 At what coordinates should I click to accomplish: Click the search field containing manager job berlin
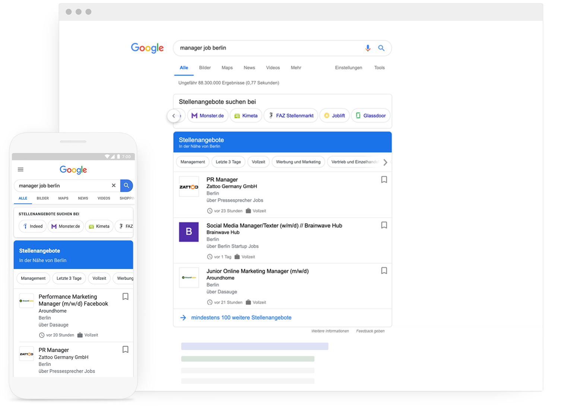coord(261,48)
